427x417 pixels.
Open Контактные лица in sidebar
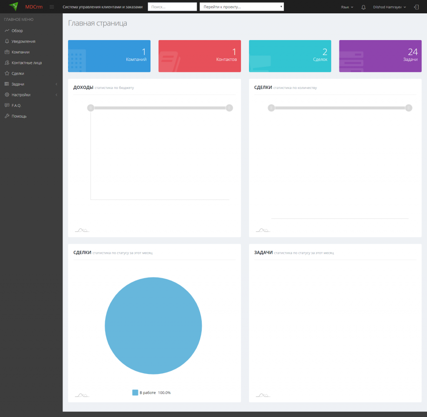(27, 63)
